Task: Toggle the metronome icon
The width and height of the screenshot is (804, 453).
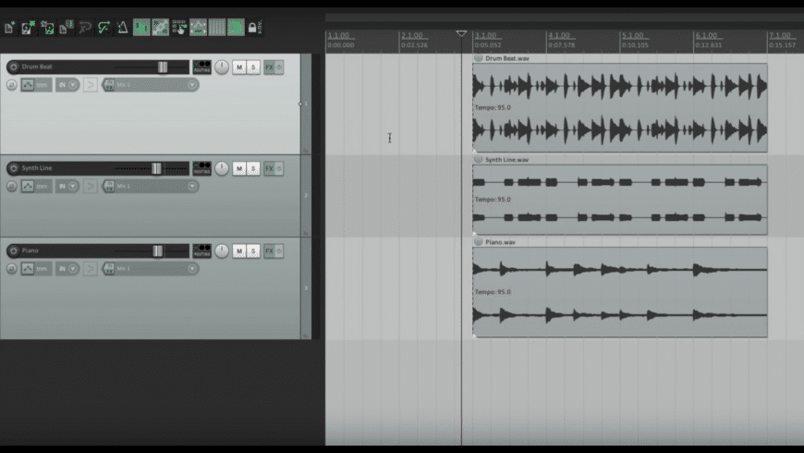Action: pyautogui.click(x=122, y=28)
